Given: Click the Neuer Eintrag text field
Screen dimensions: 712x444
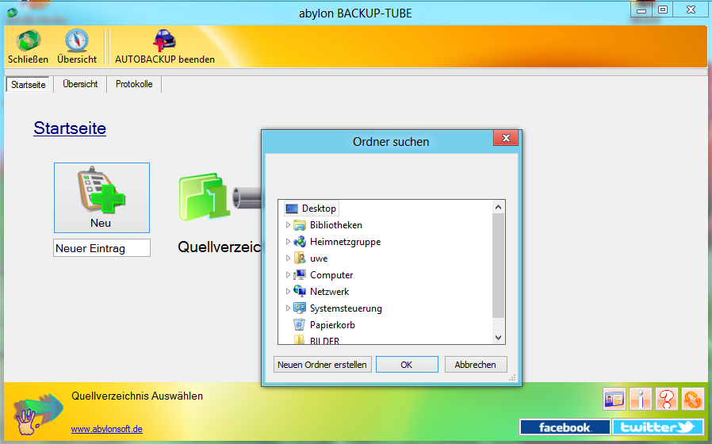Looking at the screenshot, I should tap(101, 248).
